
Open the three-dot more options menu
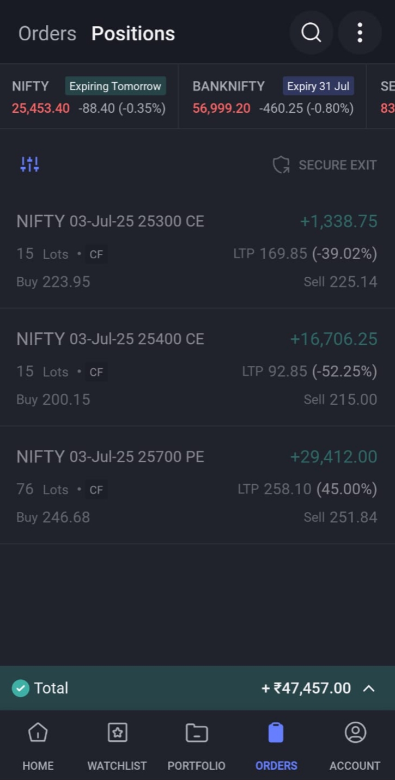point(360,33)
